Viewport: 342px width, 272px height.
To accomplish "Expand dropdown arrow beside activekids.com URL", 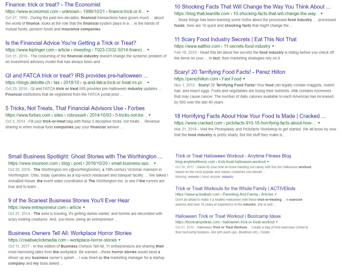I will click(x=276, y=194).
